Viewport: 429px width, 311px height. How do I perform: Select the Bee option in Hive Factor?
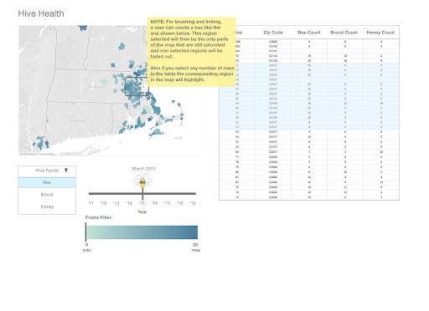pyautogui.click(x=47, y=182)
